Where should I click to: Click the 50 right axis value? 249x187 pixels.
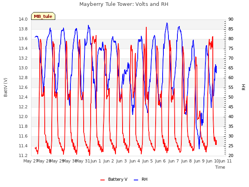(x=231, y=97)
